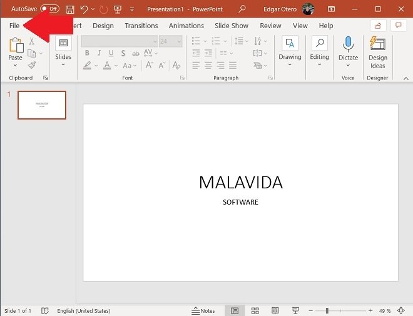Screen dimensions: 413x316
Task: Zoom out with minus button
Action: [x=311, y=311]
